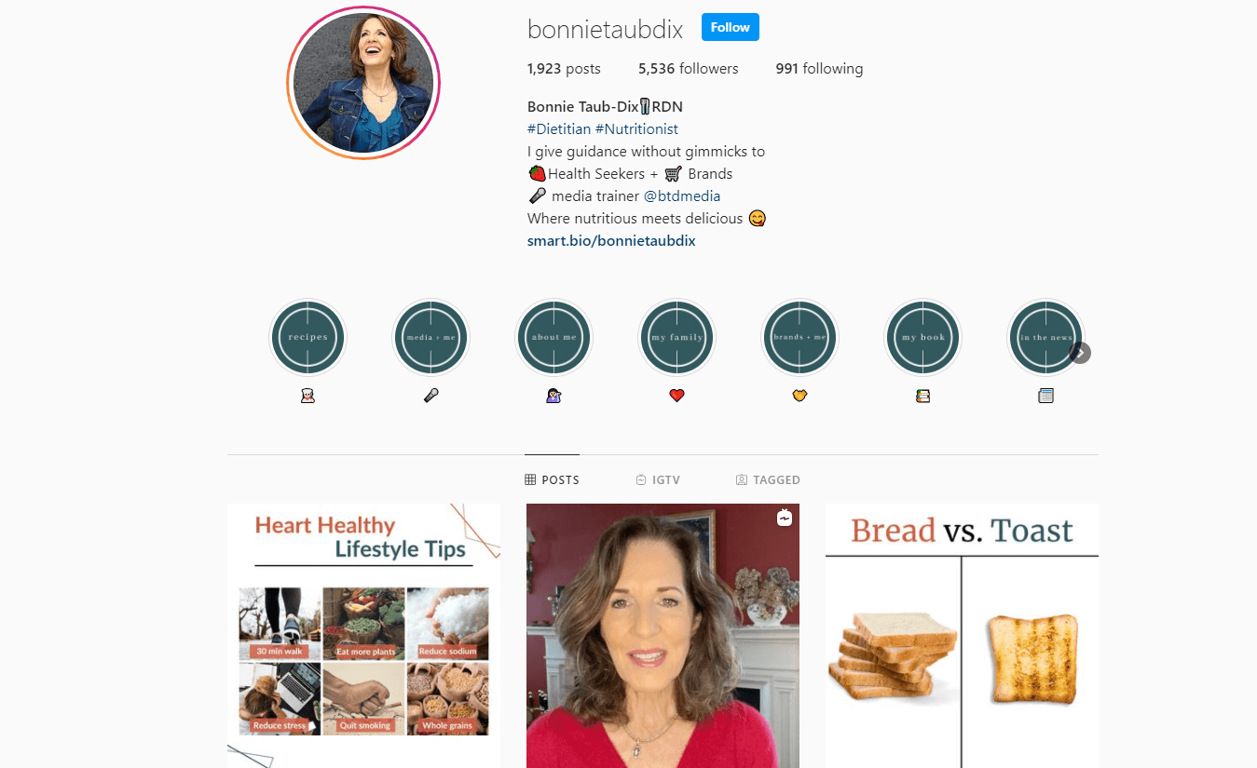Open the Bread vs. Toast post

tap(962, 636)
